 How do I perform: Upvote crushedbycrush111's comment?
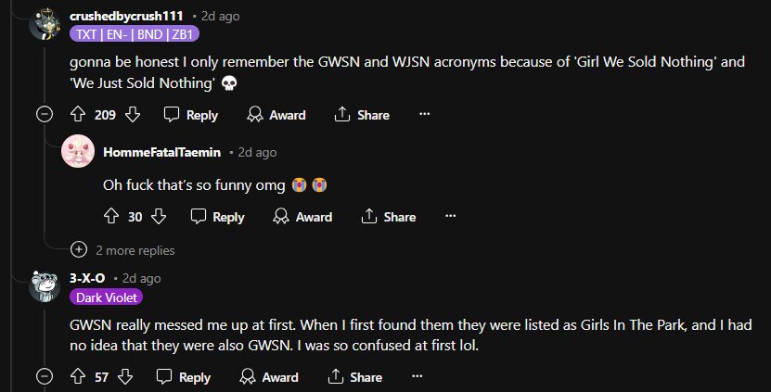point(78,115)
